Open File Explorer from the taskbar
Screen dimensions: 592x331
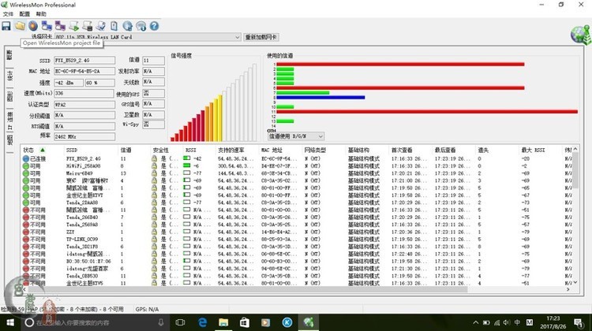pos(223,322)
